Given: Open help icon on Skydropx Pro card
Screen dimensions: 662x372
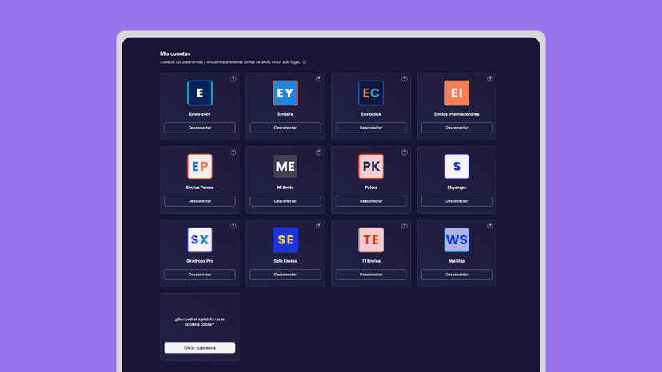Looking at the screenshot, I should pyautogui.click(x=233, y=226).
